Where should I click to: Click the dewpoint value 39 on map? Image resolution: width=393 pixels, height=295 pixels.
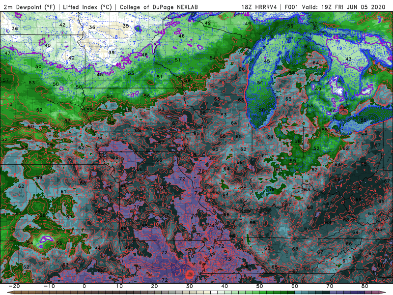point(112,53)
